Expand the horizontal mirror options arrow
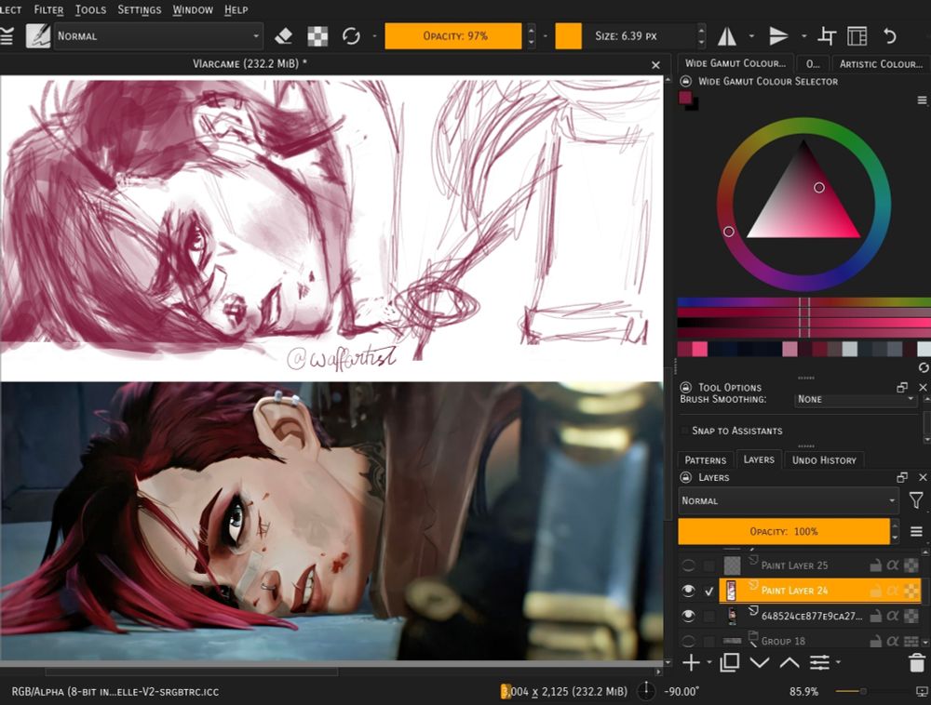The width and height of the screenshot is (931, 705). [x=751, y=36]
